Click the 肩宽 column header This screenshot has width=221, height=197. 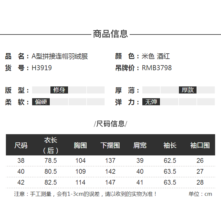pyautogui.click(x=140, y=145)
